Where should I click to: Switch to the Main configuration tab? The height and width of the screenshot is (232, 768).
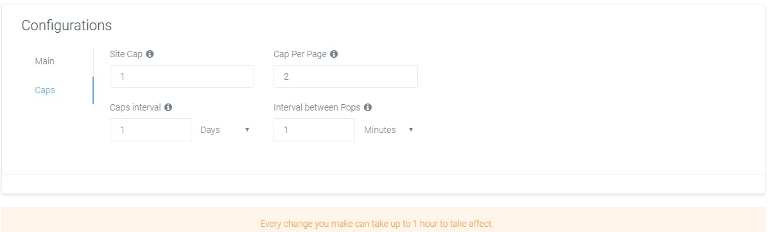[x=44, y=61]
